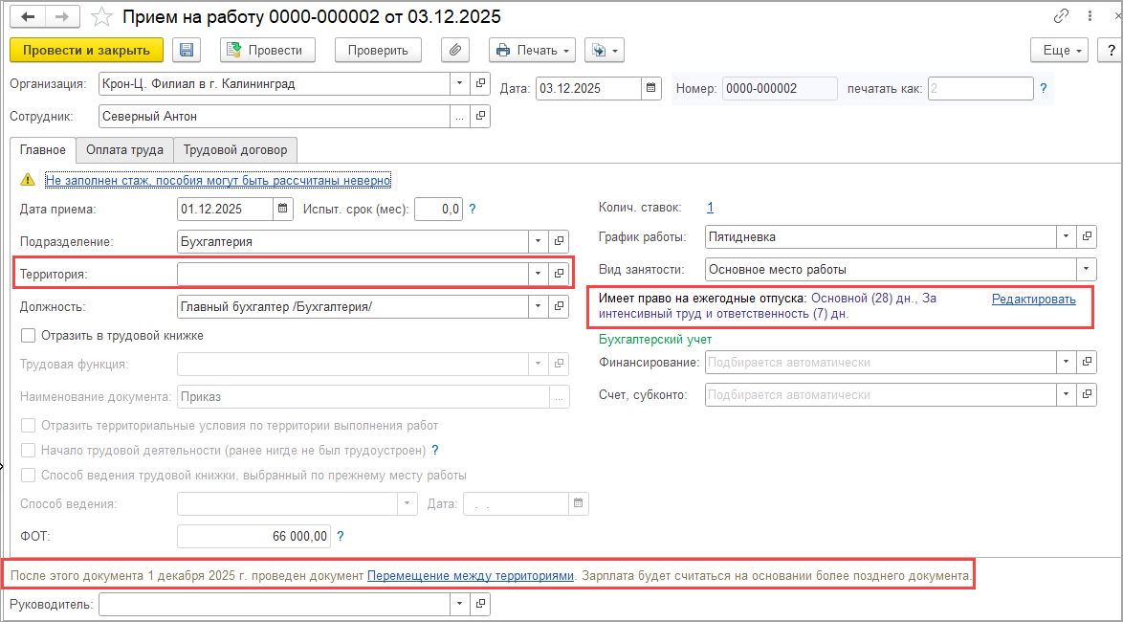Open the calendar picker for Дата field

[650, 88]
